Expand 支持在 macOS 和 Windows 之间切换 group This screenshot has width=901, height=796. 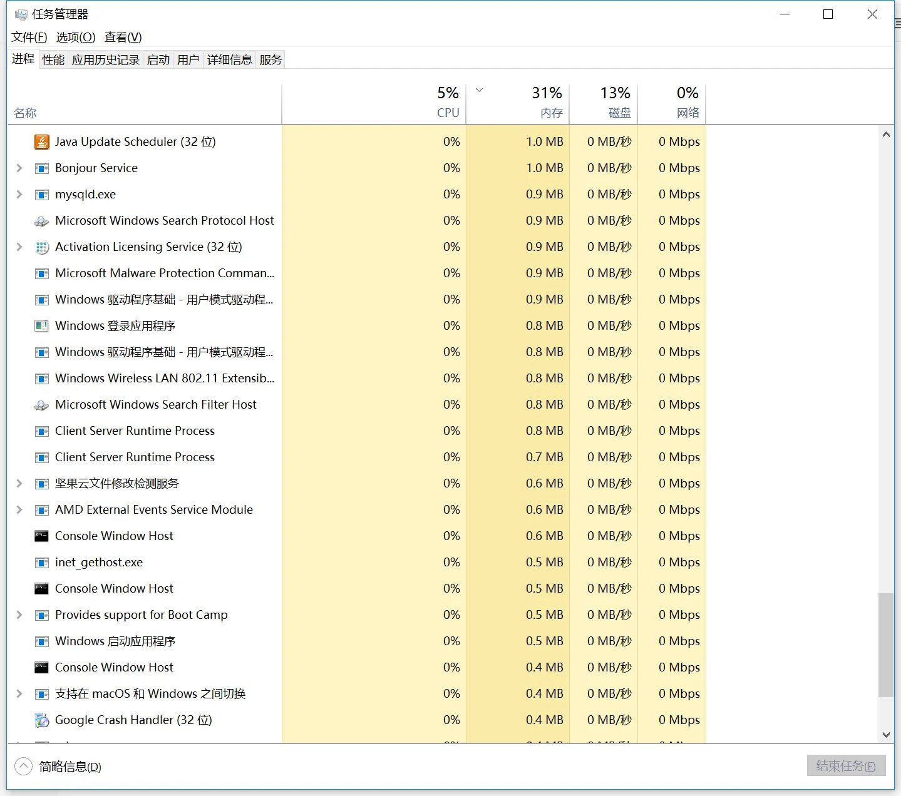tap(19, 694)
